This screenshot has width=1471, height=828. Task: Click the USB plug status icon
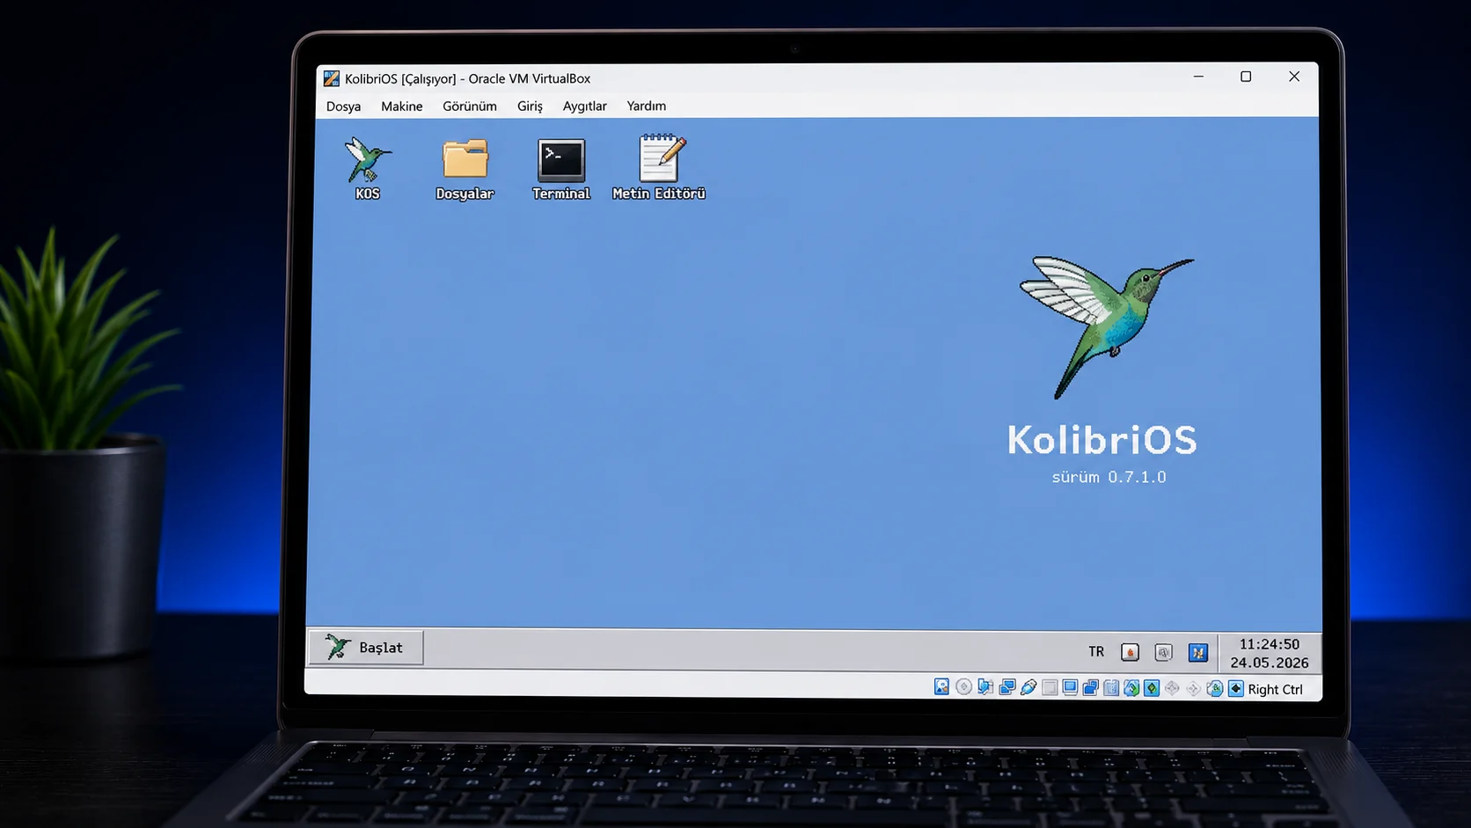pos(1028,688)
